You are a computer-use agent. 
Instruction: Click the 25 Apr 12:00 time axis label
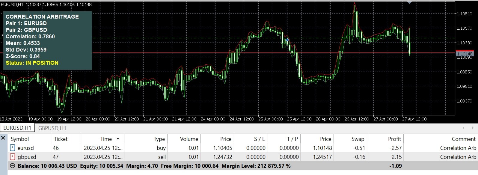point(299,119)
